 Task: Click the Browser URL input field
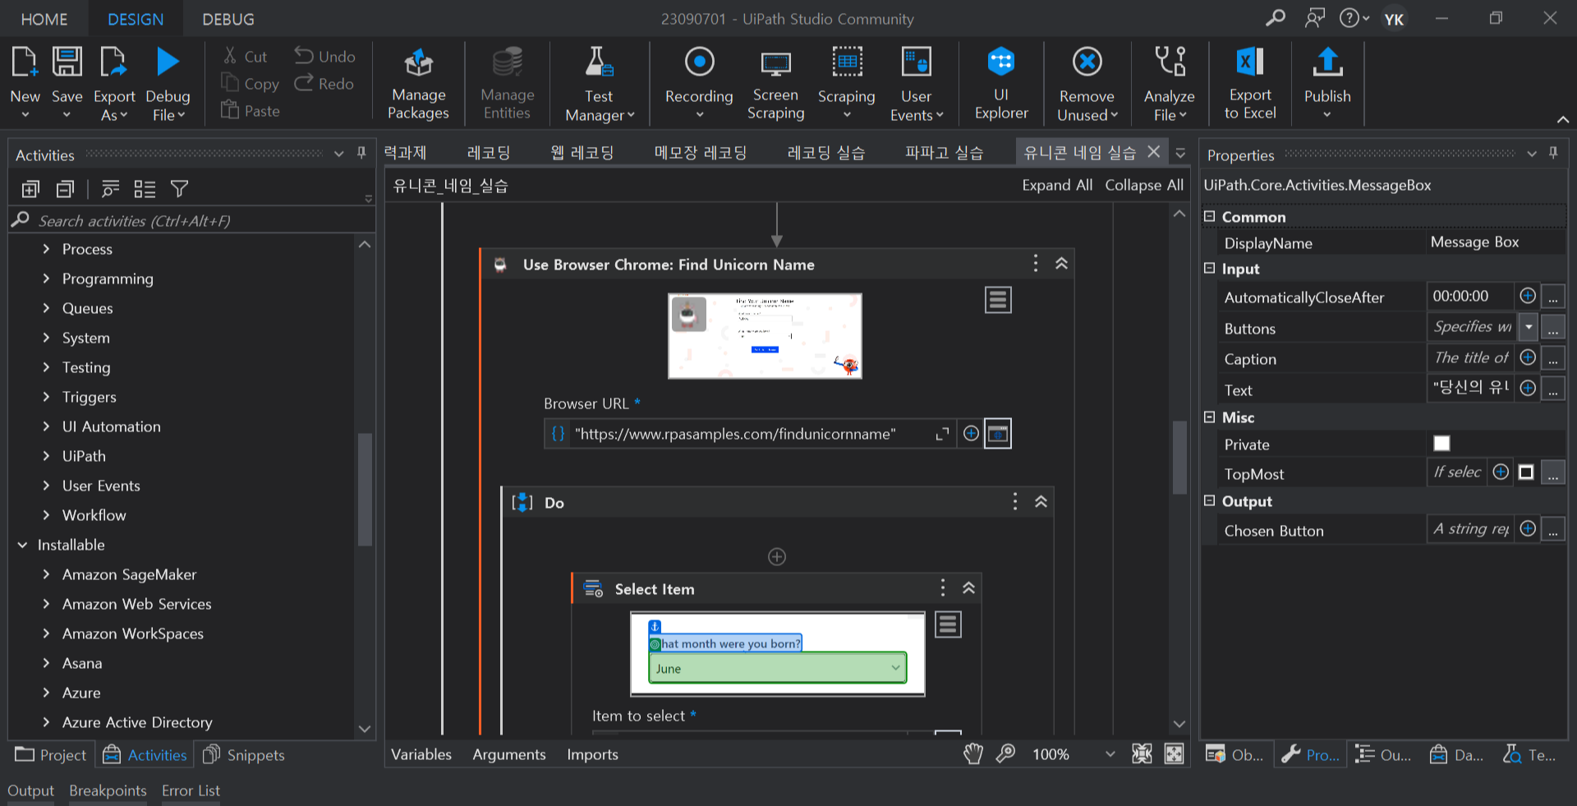750,433
